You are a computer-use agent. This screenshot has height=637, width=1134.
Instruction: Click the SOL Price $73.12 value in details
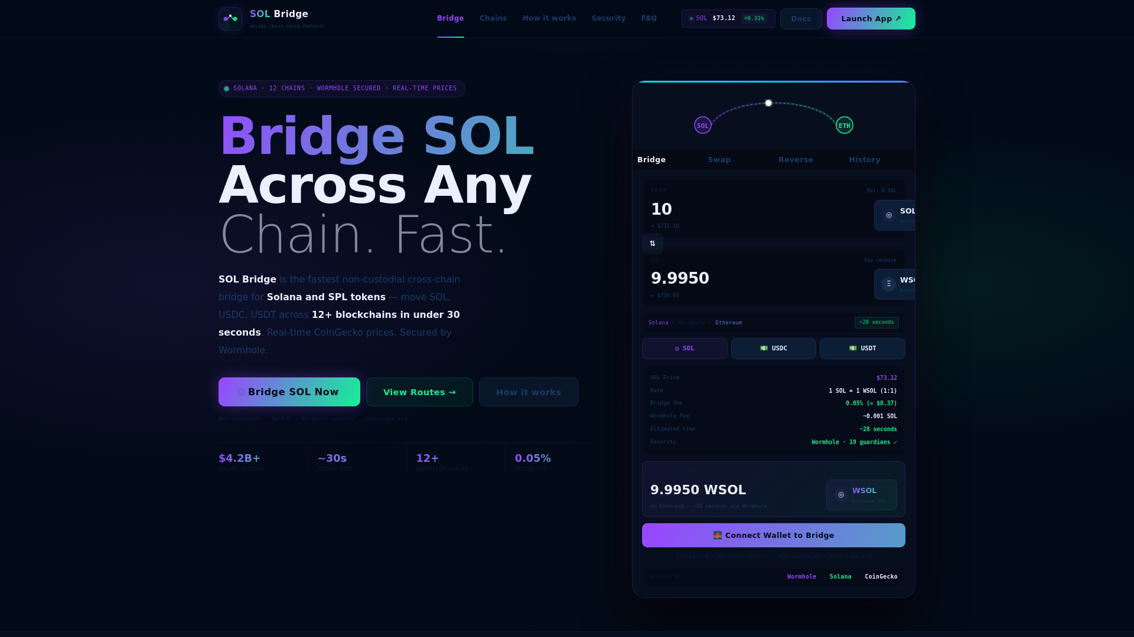(x=887, y=378)
